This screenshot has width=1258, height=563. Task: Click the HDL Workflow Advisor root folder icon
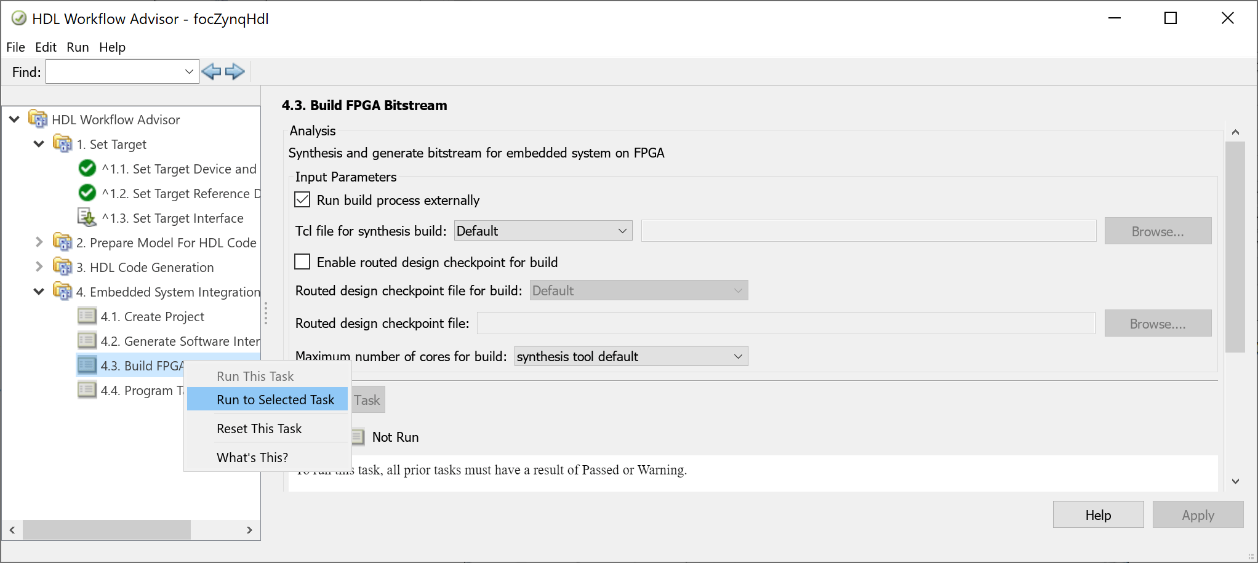pyautogui.click(x=38, y=119)
